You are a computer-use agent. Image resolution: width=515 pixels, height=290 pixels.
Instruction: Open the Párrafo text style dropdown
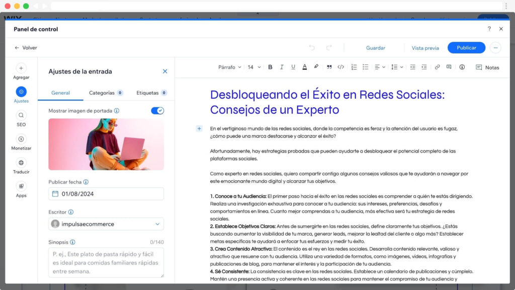[x=229, y=67]
